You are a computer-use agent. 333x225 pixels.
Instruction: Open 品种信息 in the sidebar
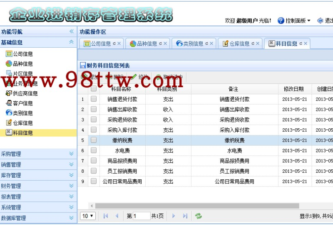[19, 64]
